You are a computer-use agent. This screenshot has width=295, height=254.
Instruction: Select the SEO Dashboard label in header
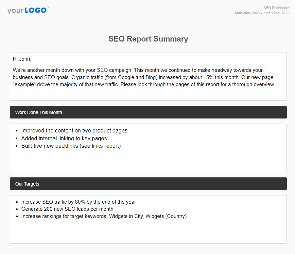tap(276, 8)
